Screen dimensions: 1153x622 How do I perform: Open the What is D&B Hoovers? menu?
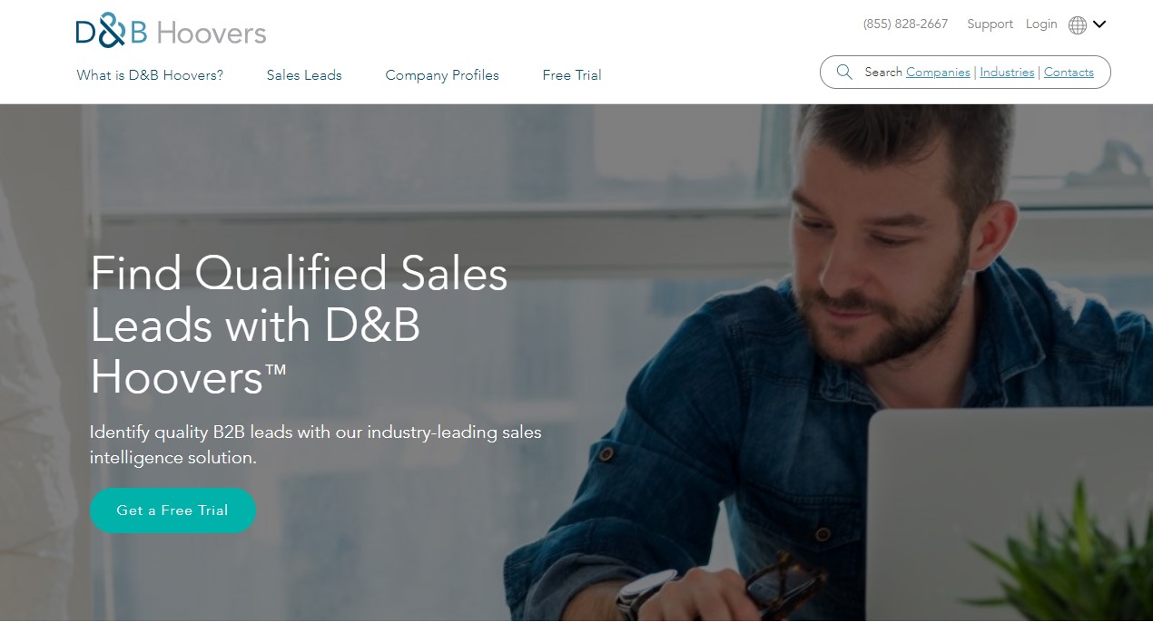(x=150, y=75)
